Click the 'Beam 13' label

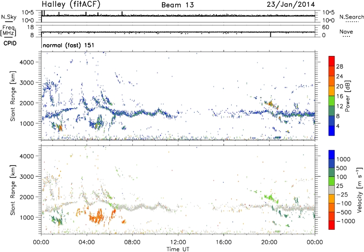coord(177,5)
